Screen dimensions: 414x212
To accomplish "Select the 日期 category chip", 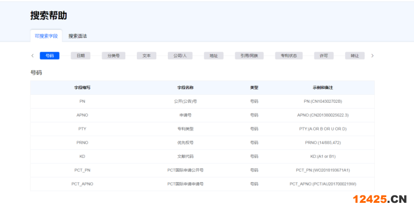I will coord(80,56).
